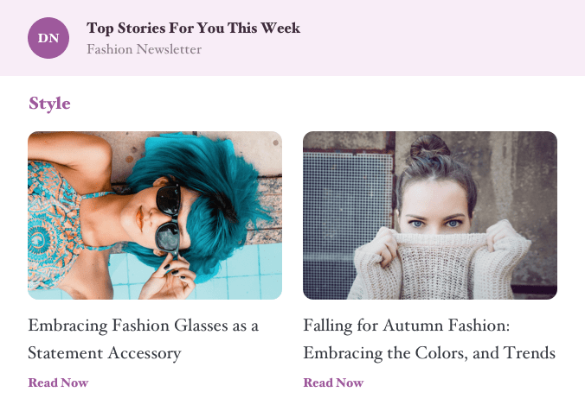
Task: Click the "Style" section heading
Action: click(x=49, y=104)
